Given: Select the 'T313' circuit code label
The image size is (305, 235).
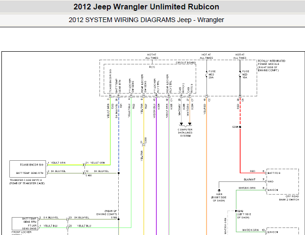Looking at the screenshot, I should click(x=113, y=106).
